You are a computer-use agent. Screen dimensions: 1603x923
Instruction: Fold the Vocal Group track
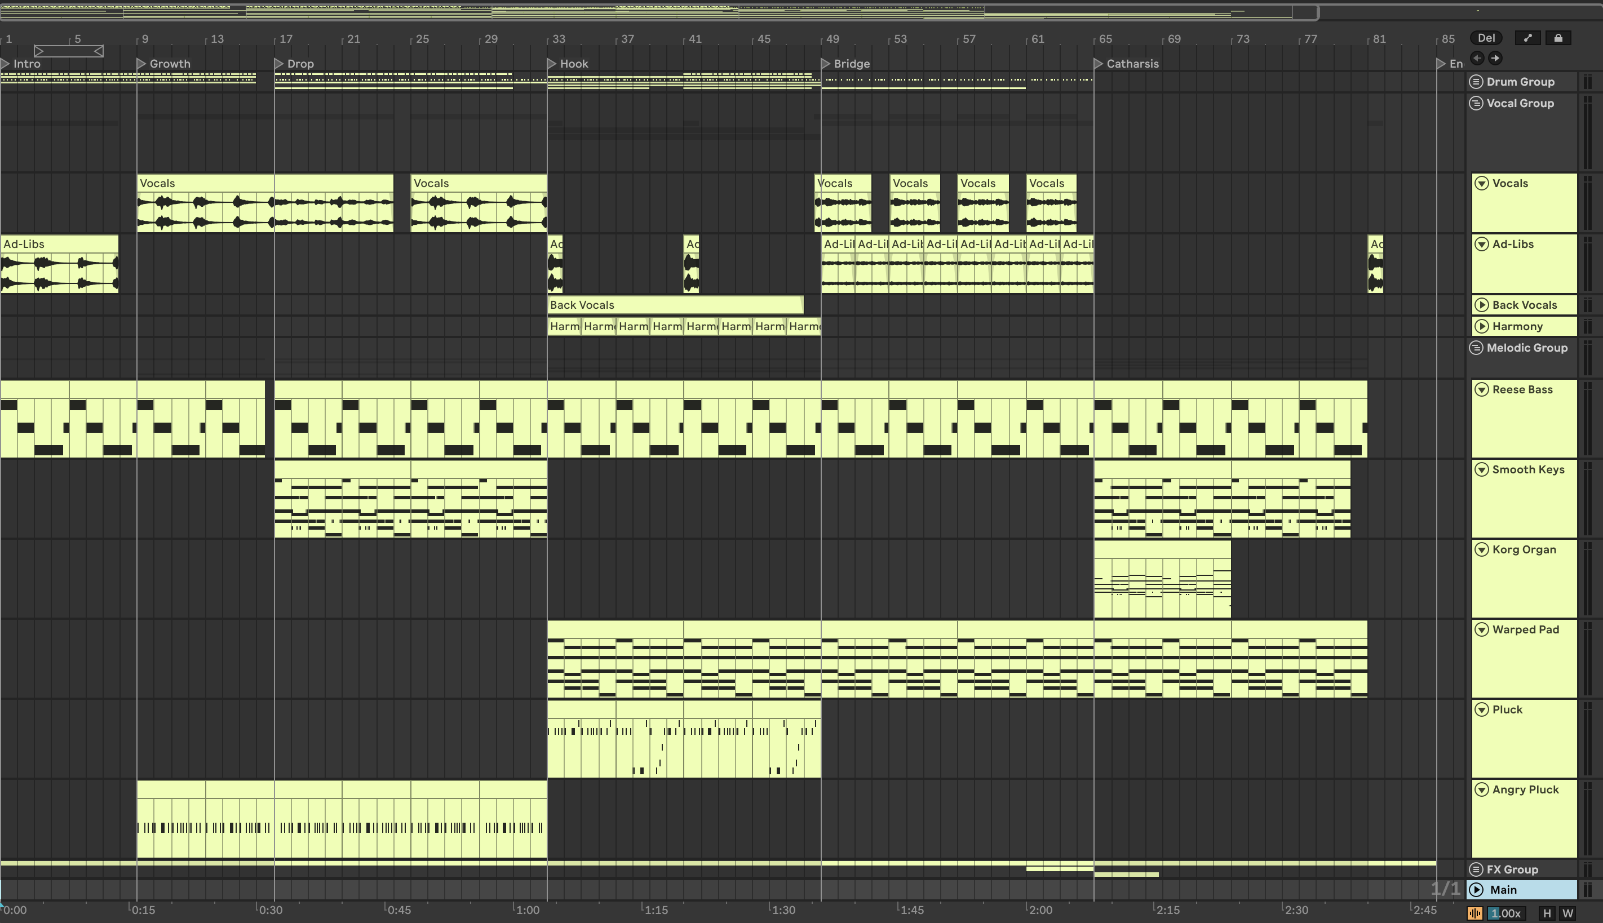[1476, 103]
